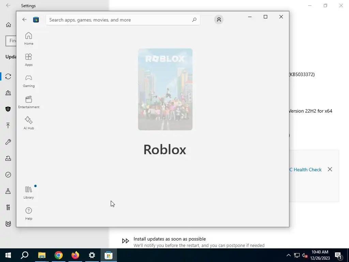Open File Explorer from taskbar
Viewport: 349px width, 262px height.
pos(42,255)
